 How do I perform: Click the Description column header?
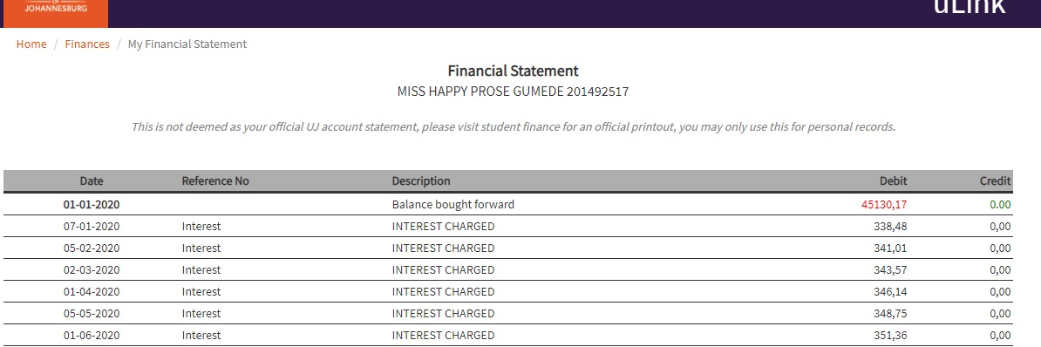coord(421,180)
